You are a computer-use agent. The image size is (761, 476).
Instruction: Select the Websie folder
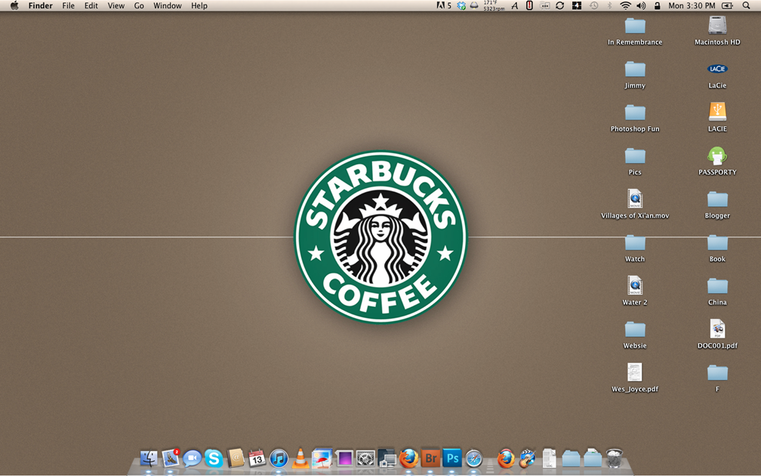coord(635,329)
